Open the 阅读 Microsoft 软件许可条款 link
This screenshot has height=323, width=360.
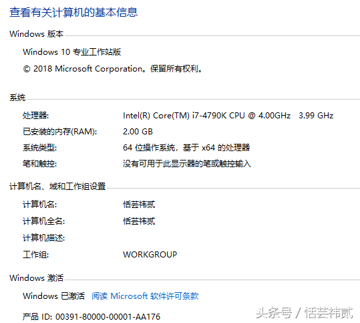(x=145, y=296)
